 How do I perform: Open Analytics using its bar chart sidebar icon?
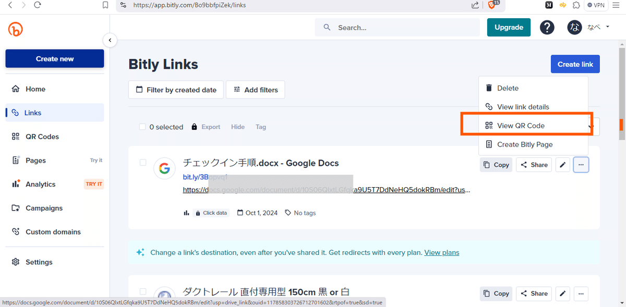point(15,184)
